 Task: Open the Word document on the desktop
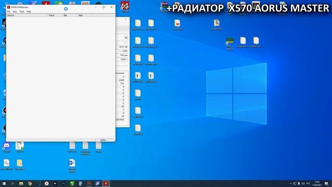(72, 165)
